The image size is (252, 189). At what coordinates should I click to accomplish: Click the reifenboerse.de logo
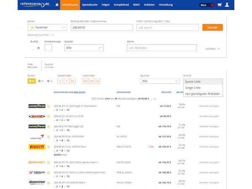click(x=35, y=5)
